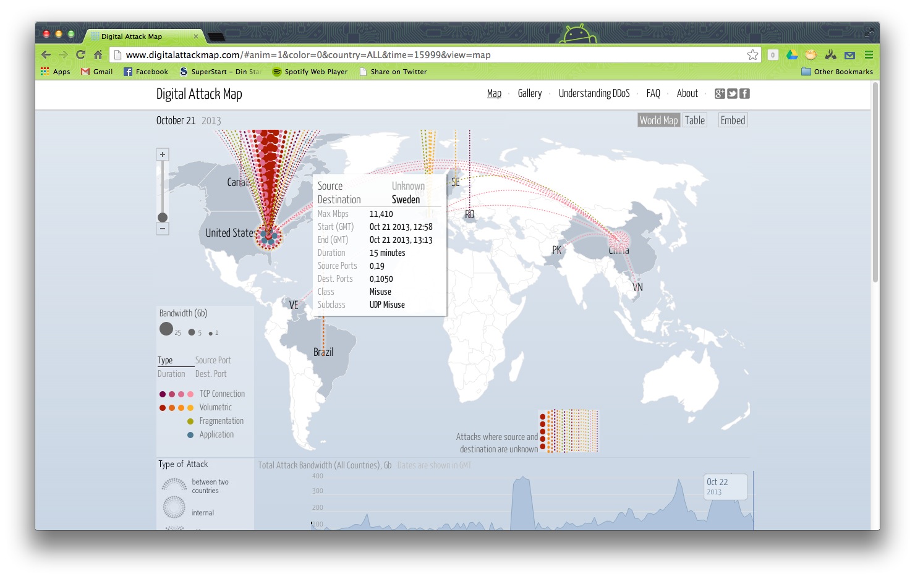This screenshot has width=915, height=579.
Task: Color attacks by Type
Action: pos(165,360)
